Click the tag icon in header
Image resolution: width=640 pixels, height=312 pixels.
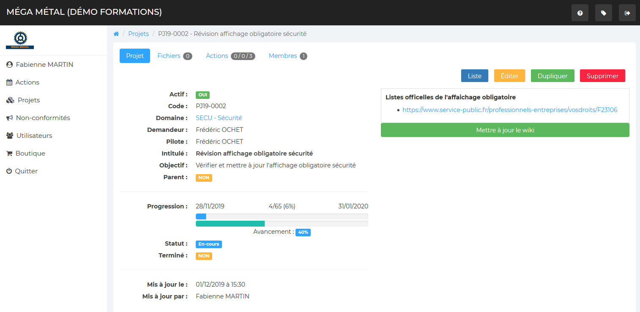point(603,13)
